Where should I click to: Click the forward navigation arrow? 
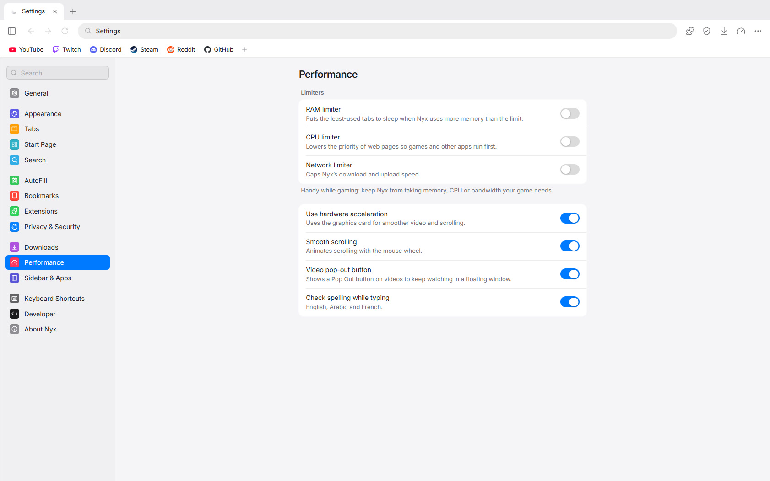pyautogui.click(x=48, y=31)
